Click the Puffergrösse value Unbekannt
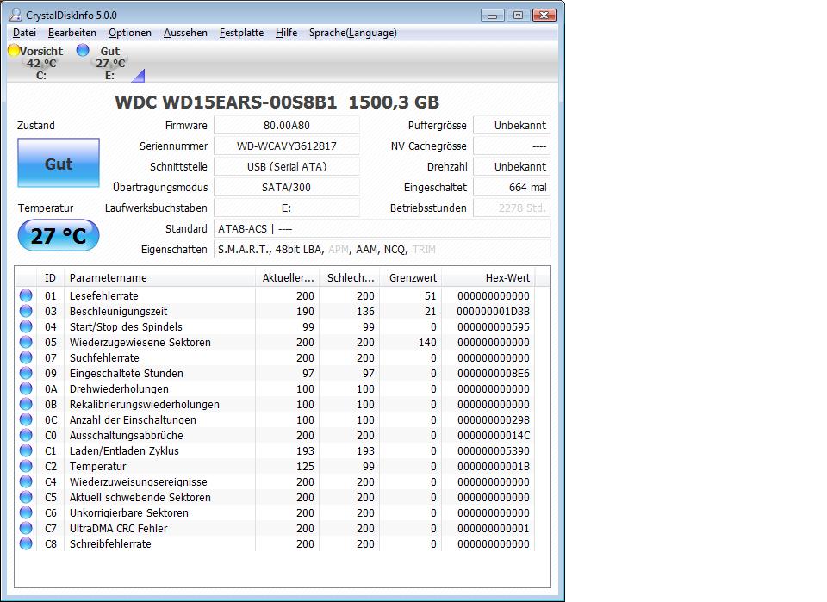827x602 pixels. (x=512, y=126)
